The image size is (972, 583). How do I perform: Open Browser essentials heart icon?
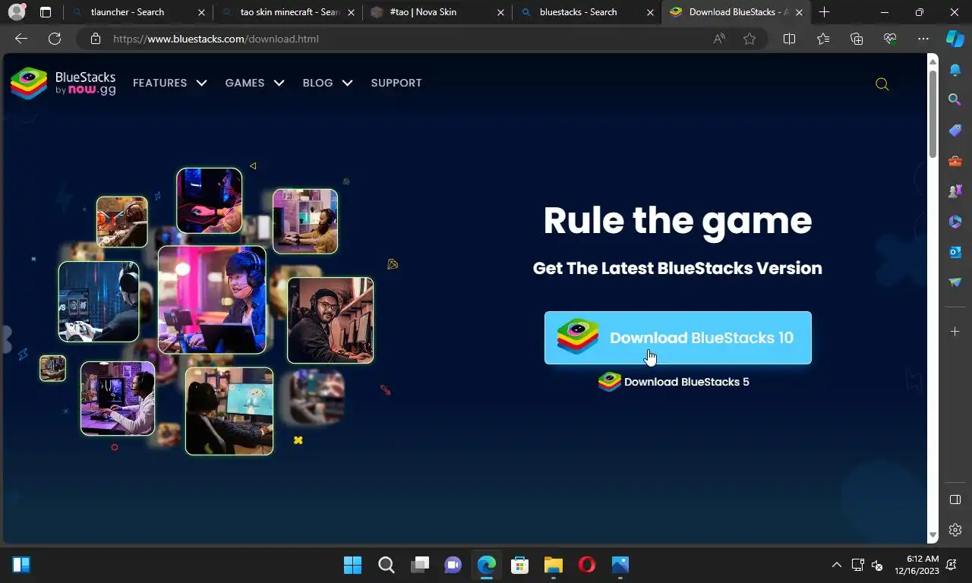coord(890,39)
